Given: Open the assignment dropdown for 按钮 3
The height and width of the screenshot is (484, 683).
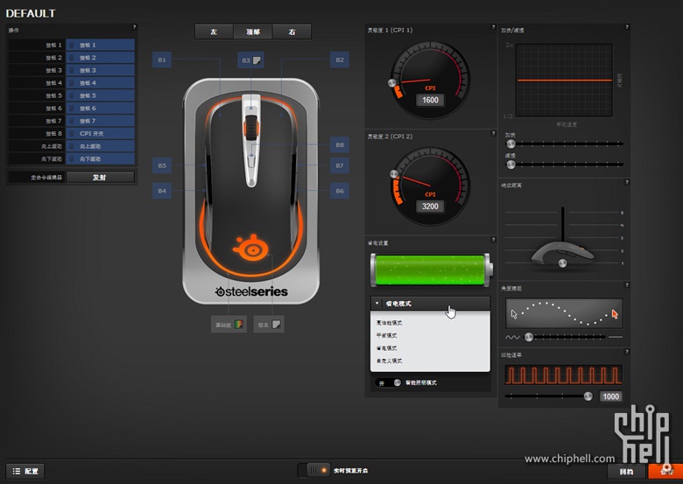Looking at the screenshot, I should (x=100, y=70).
